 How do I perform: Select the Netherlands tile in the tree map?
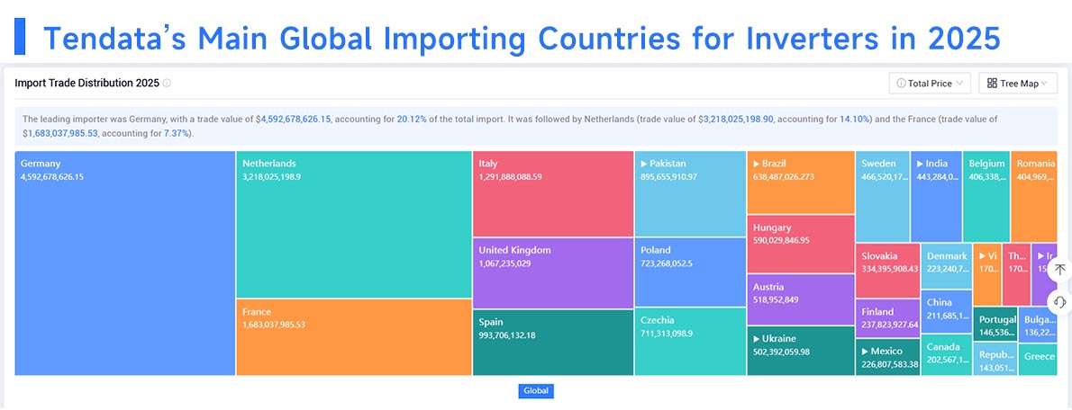354,225
